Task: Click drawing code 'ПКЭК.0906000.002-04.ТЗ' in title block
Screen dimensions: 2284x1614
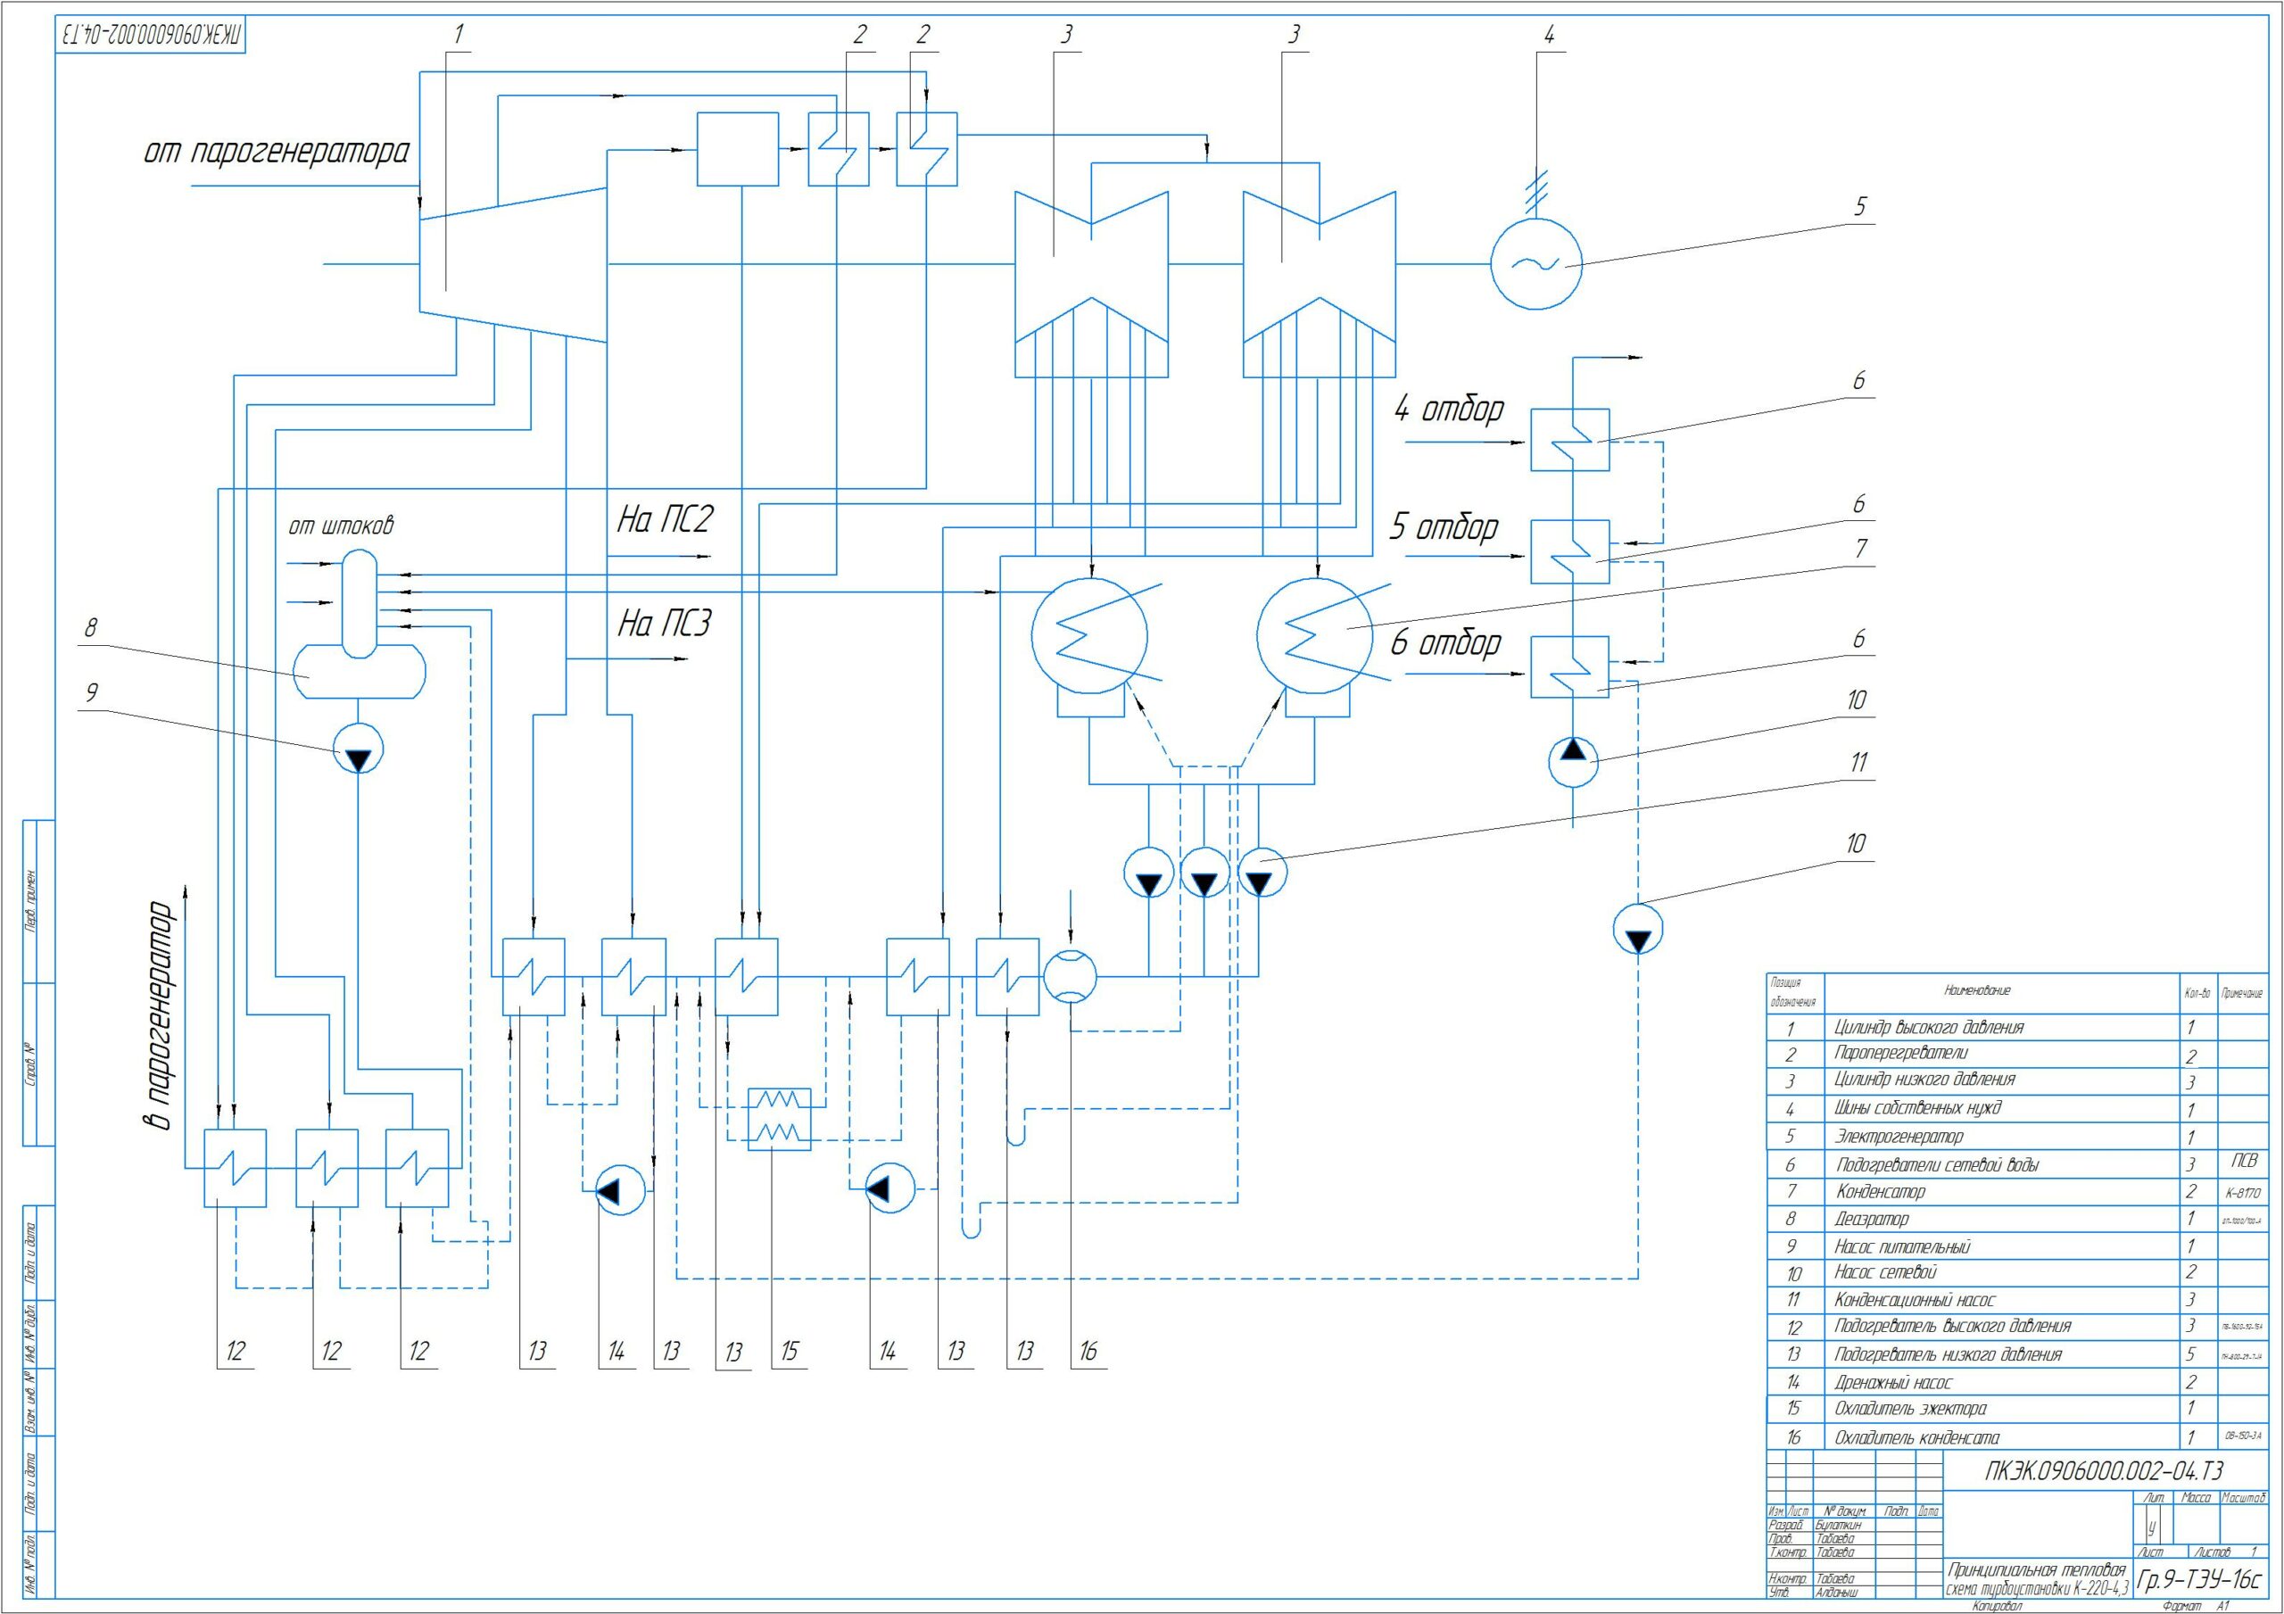Action: pos(2104,1472)
